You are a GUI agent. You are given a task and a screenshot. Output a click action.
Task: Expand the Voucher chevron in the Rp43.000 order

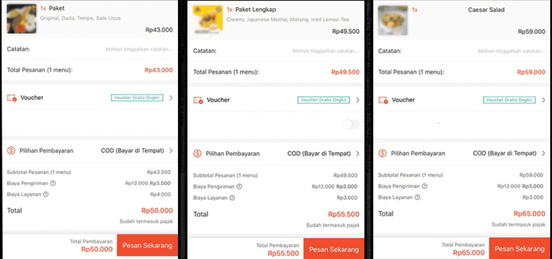coord(171,98)
